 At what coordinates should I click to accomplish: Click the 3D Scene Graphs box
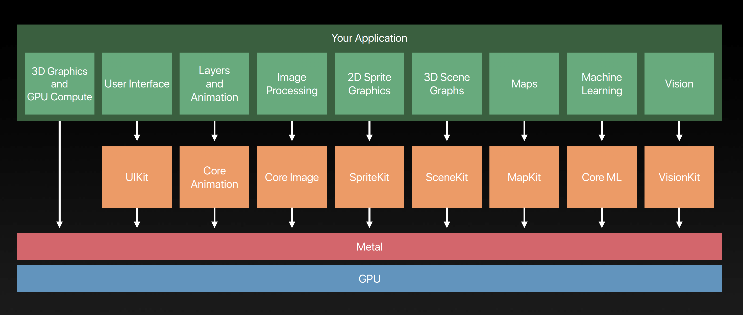(447, 84)
